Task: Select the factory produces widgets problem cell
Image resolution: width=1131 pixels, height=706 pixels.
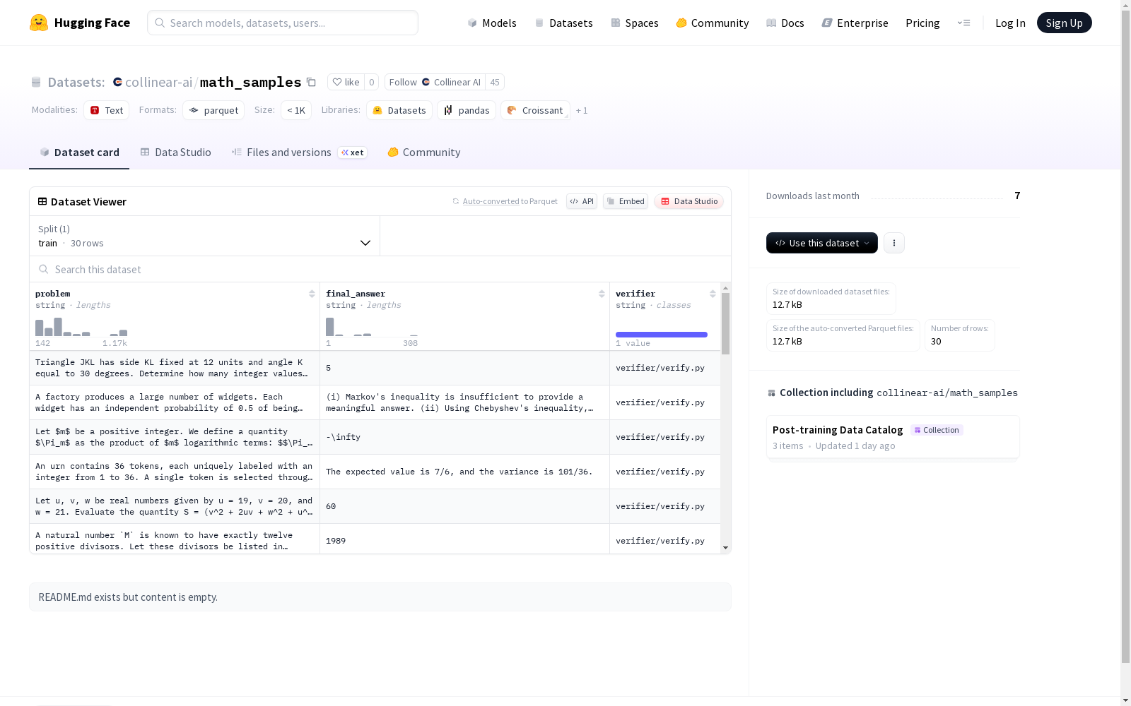Action: [x=175, y=402]
